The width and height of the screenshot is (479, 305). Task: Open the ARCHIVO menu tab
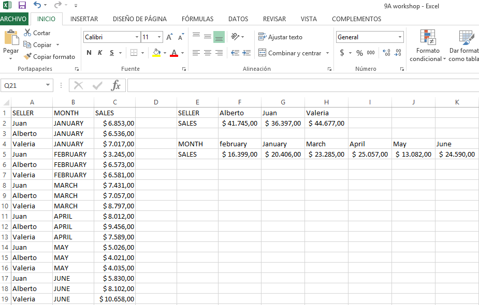[x=14, y=19]
